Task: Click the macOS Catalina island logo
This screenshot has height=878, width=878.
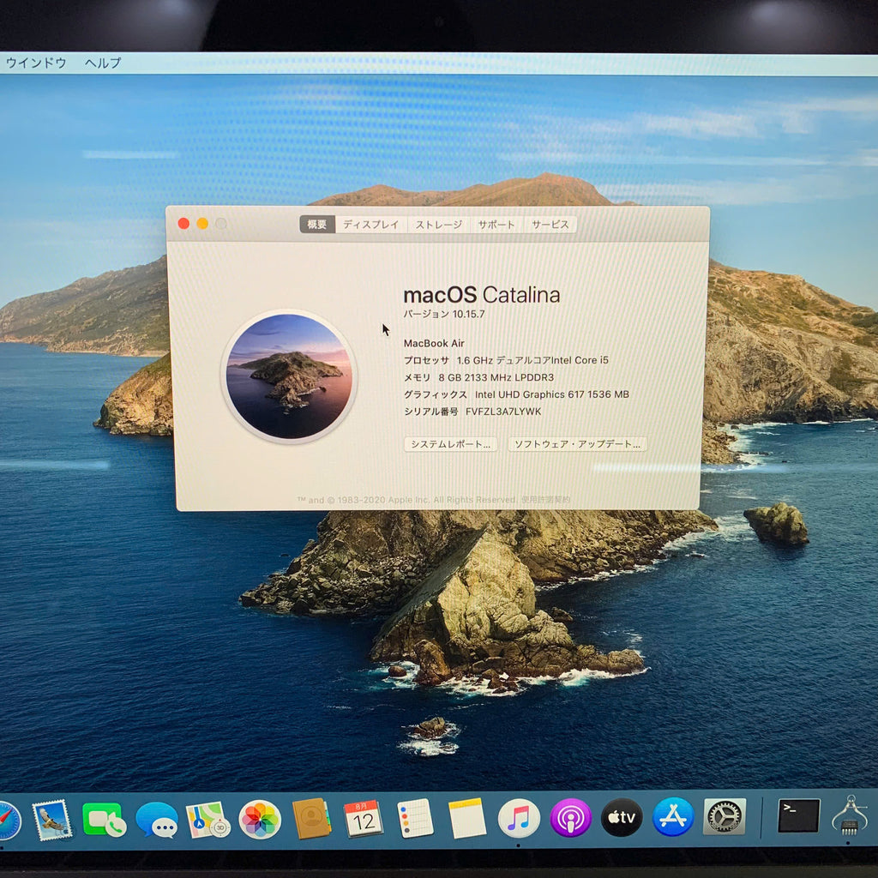Action: 289,376
